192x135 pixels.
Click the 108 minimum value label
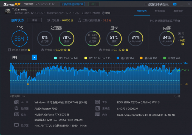tap(185, 84)
